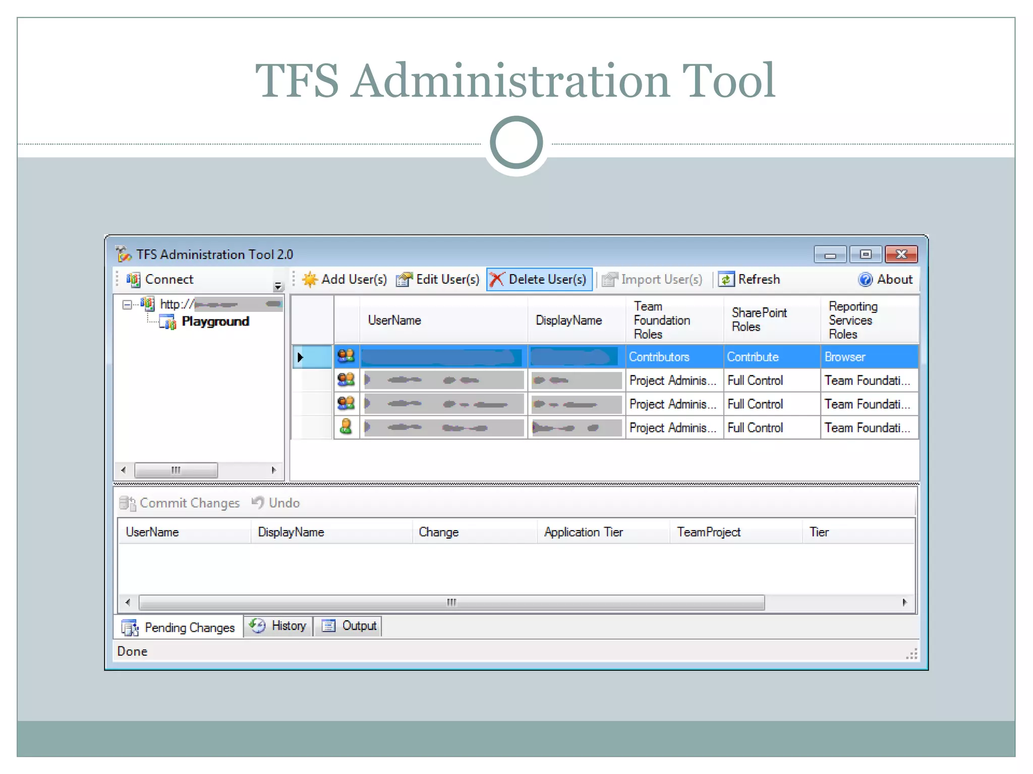Click UserName header in pending changes list
Image resolution: width=1033 pixels, height=774 pixels.
pyautogui.click(x=184, y=532)
